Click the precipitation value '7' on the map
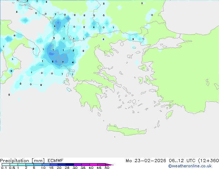Screen dimensions: 219x169 pyautogui.click(x=63, y=62)
